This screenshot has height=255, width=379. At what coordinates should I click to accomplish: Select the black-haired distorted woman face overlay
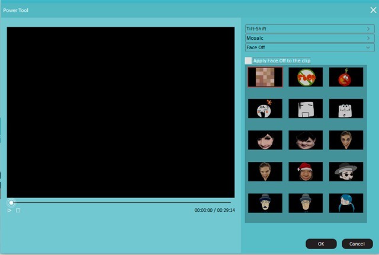265,140
